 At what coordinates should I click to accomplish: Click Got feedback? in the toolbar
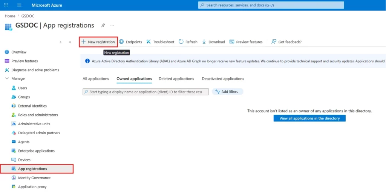click(x=286, y=42)
